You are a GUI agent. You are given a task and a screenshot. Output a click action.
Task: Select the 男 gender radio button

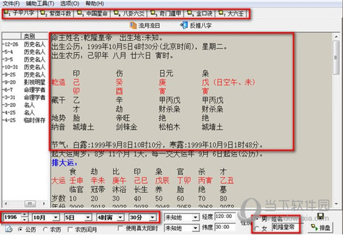pos(257,218)
